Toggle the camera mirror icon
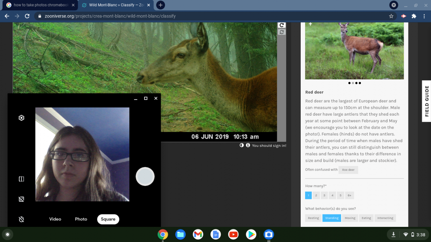 (x=22, y=179)
